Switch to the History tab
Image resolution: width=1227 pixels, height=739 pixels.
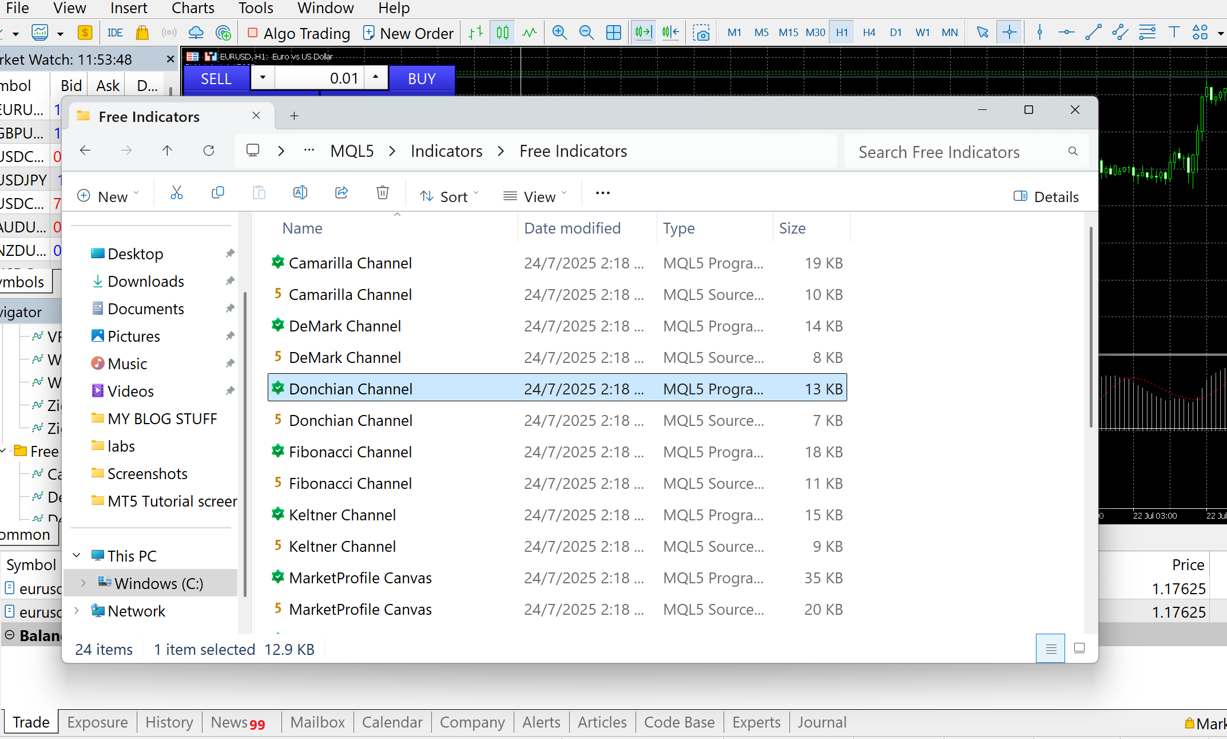click(169, 722)
